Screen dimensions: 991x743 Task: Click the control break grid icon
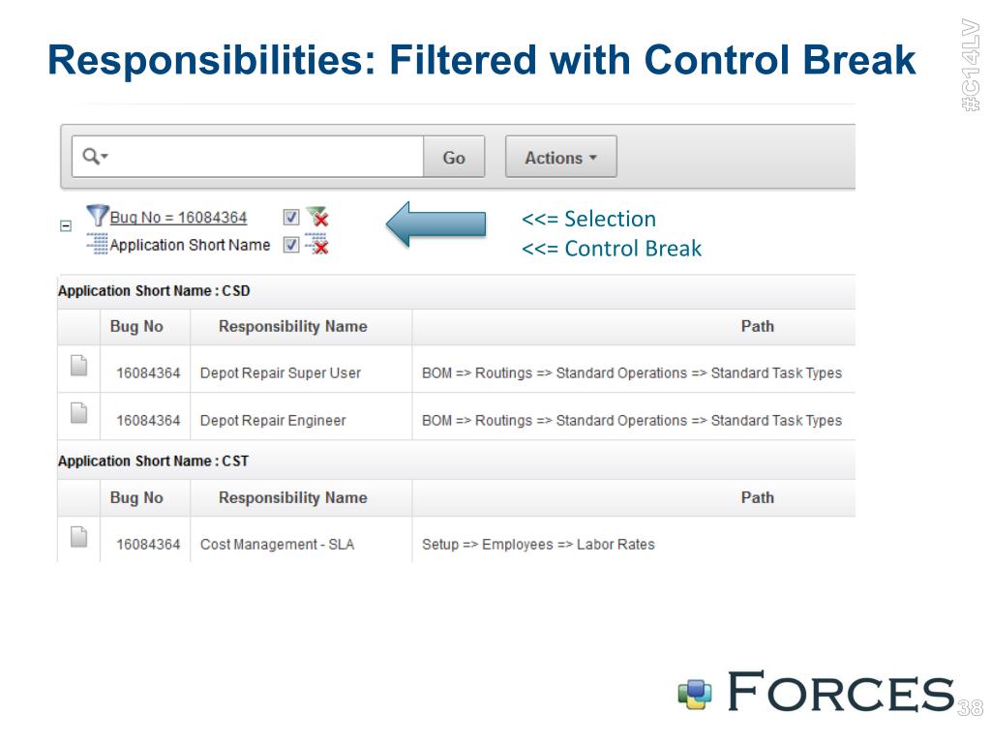98,244
